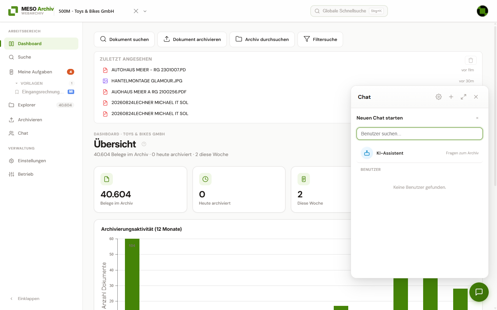497x310 pixels.
Task: Open HANTELMONTAGE GLAMOUR.JPG image file
Action: pos(147,81)
